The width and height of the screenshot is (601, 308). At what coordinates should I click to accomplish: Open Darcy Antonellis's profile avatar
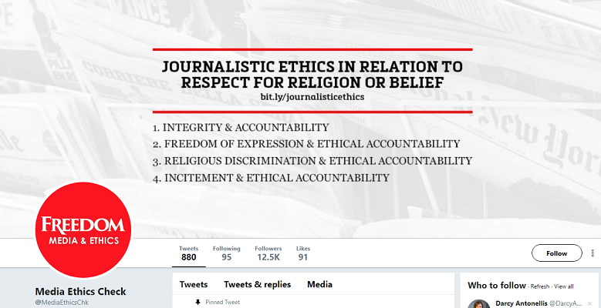(x=478, y=304)
